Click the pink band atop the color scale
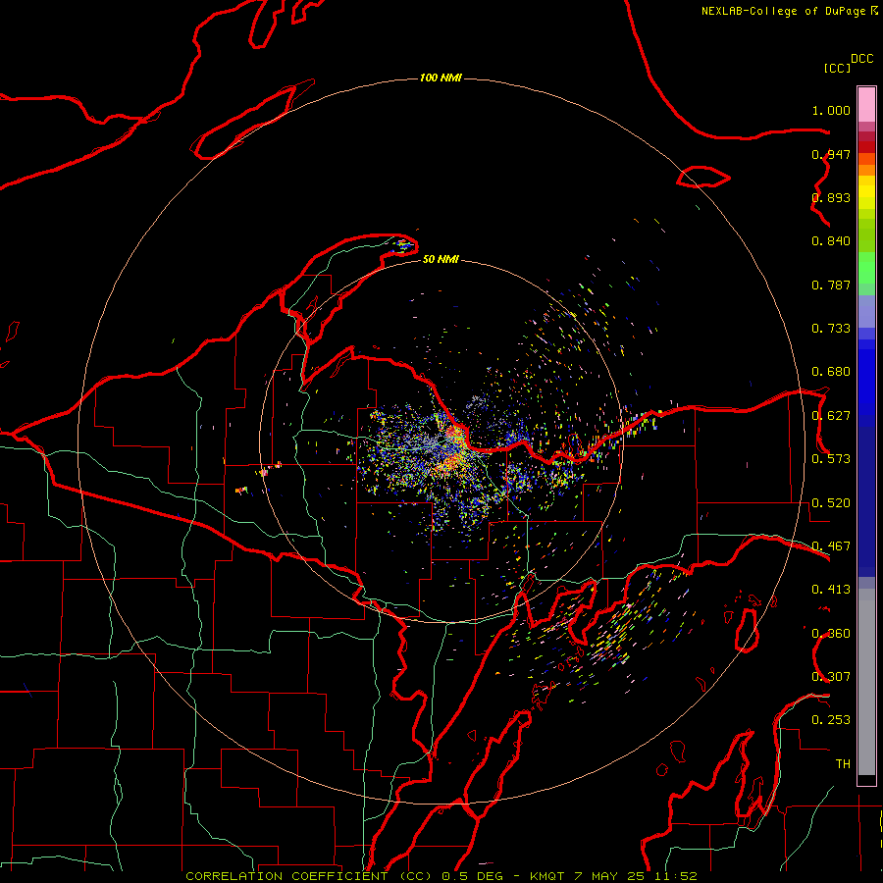 [866, 105]
